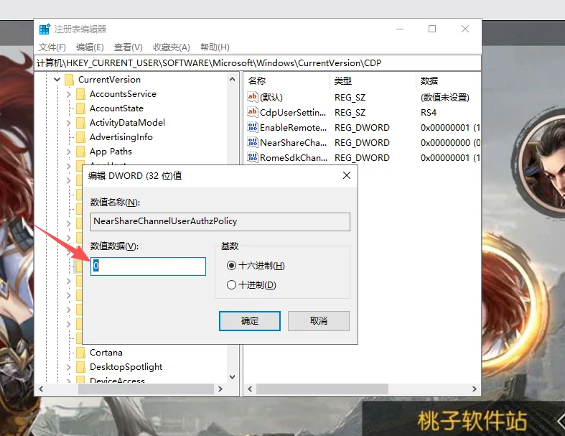565x436 pixels.
Task: Click the RS4 data cell
Action: pos(429,113)
